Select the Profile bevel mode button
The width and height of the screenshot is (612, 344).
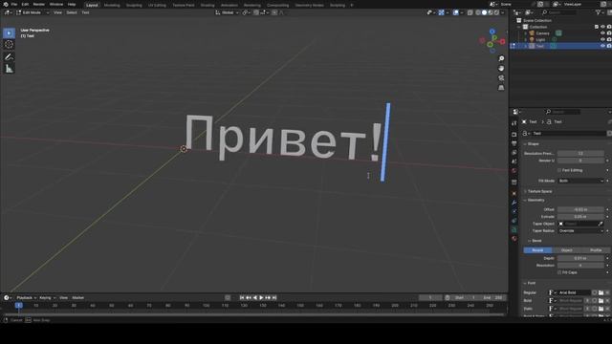[596, 250]
